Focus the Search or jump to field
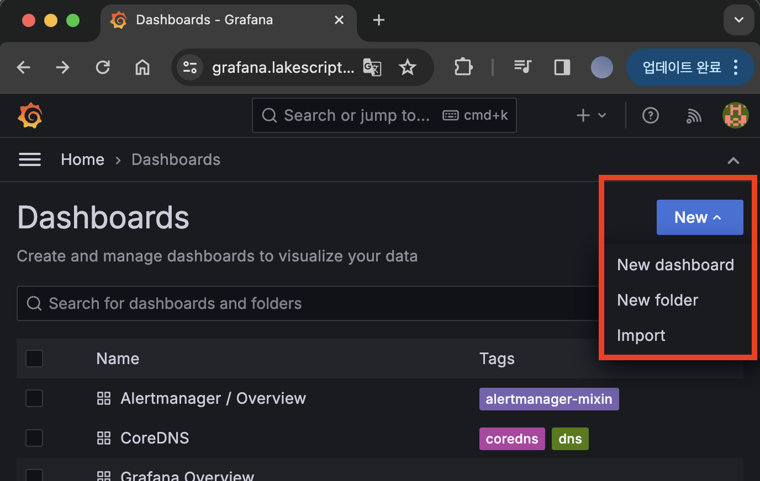Screen dimensions: 760x481 [384, 115]
